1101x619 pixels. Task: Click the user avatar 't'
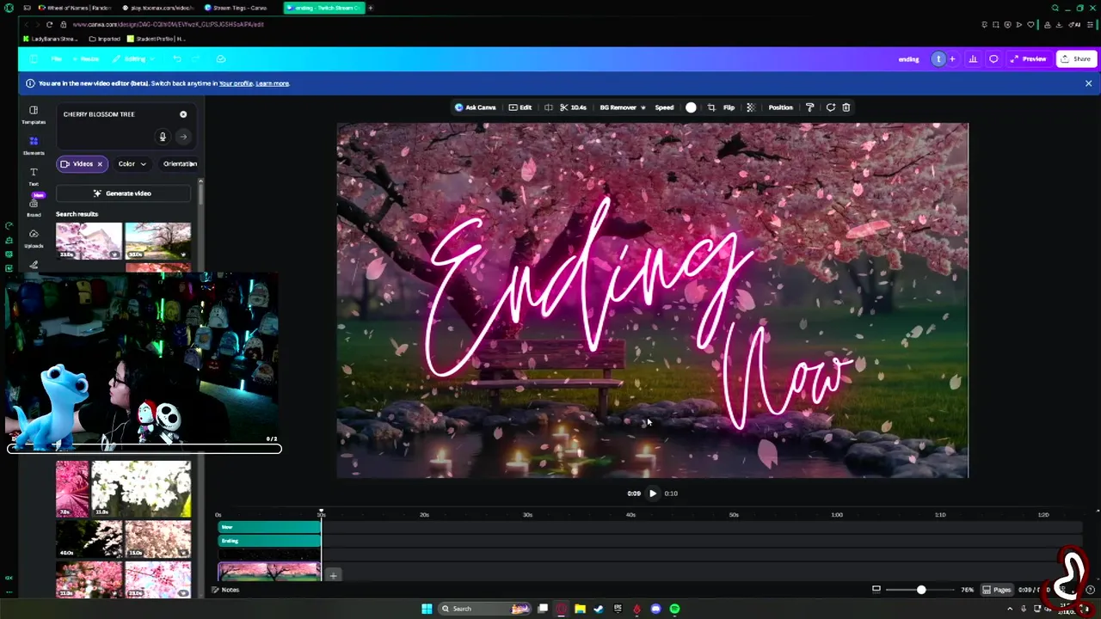pyautogui.click(x=938, y=59)
